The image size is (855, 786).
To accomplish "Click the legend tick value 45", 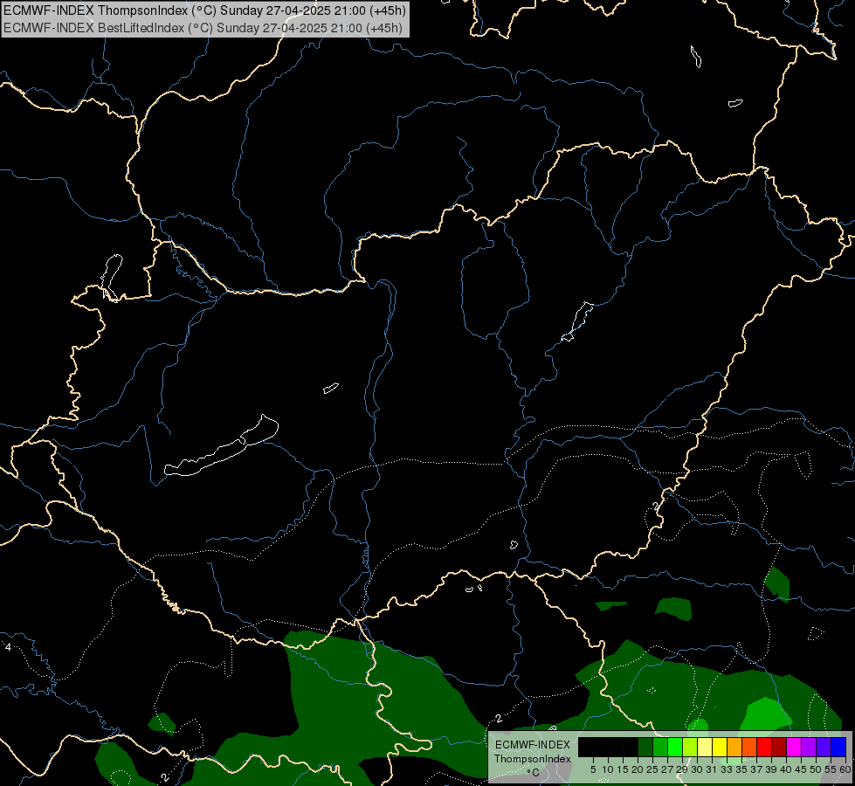I will pos(801,769).
